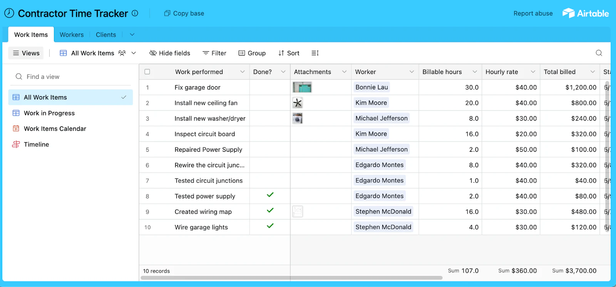Click the horizontal scrollbar under the grid
This screenshot has height=287, width=616.
point(291,278)
